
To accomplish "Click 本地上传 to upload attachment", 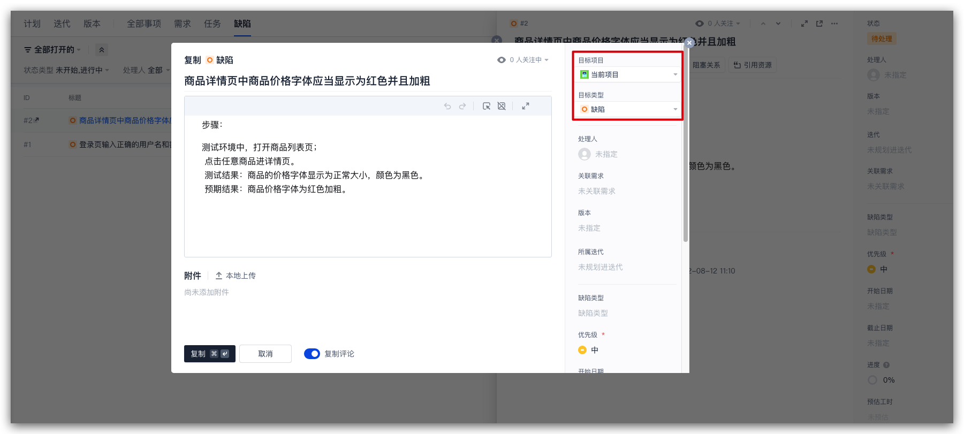I will 236,276.
